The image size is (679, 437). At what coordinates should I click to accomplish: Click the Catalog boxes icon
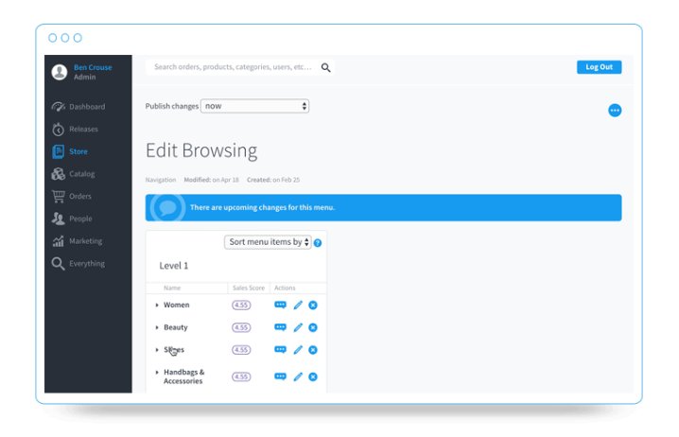click(58, 174)
